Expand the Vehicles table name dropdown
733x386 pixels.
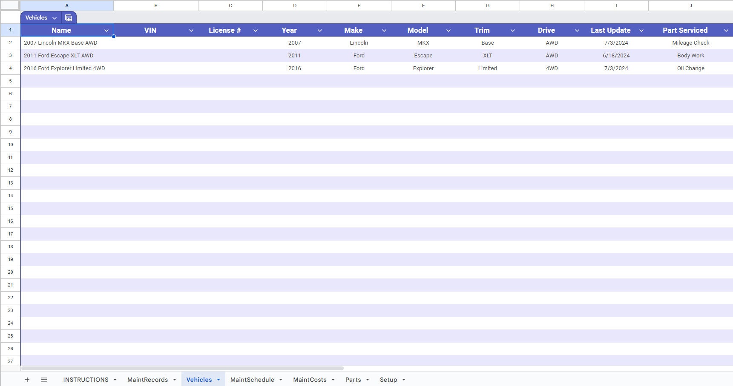point(54,17)
